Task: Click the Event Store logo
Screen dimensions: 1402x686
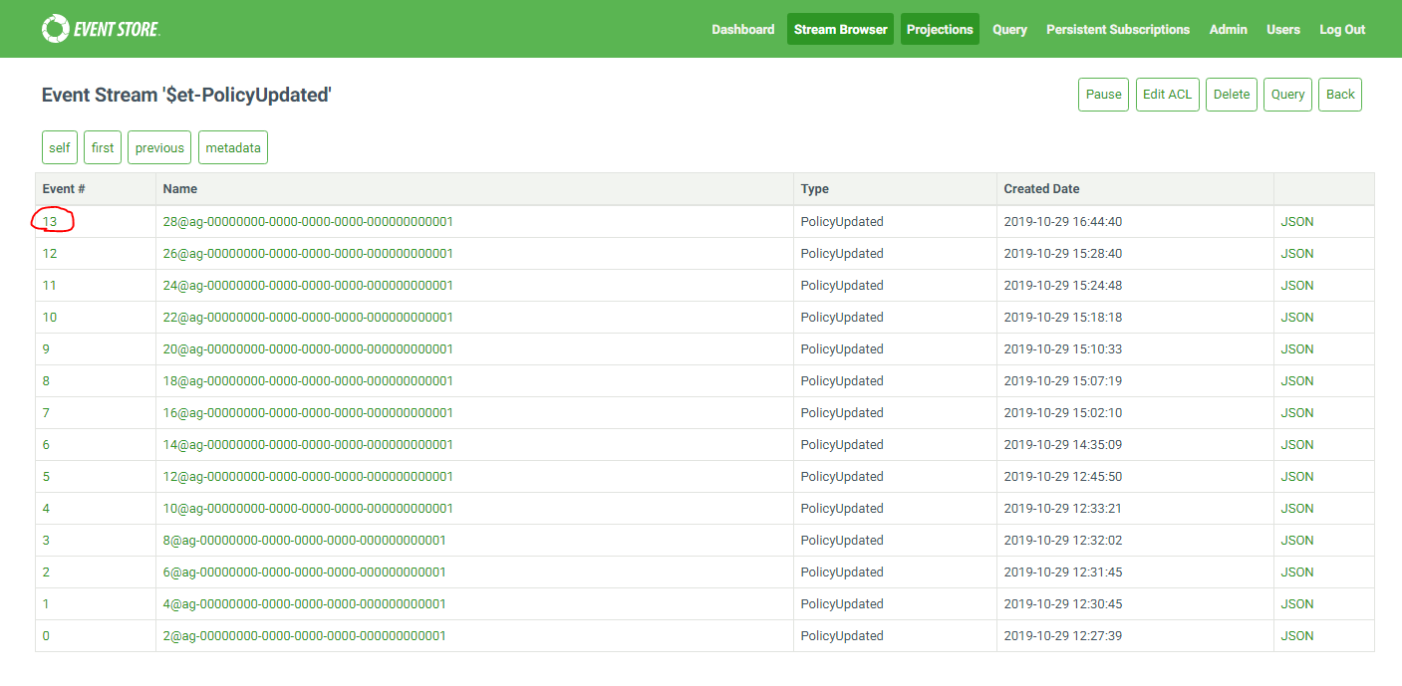Action: (100, 29)
